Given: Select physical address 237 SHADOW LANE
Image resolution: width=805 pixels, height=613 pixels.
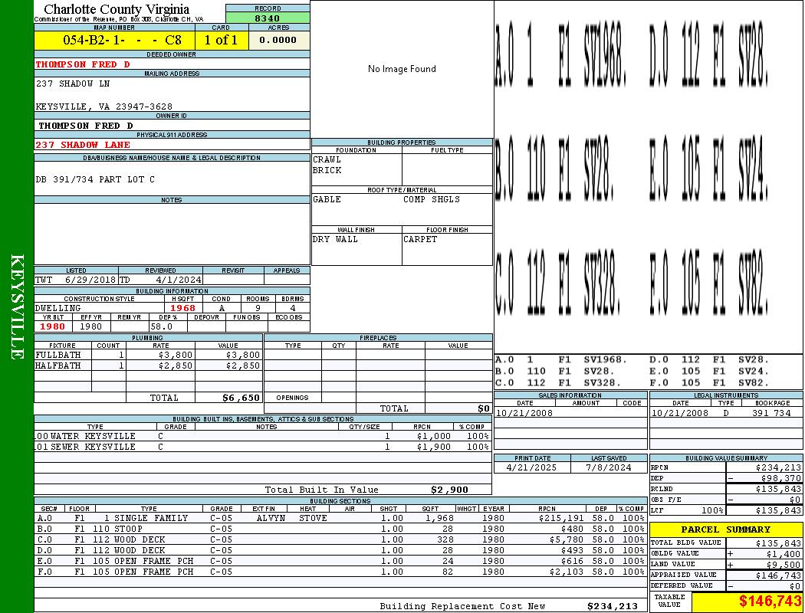Looking at the screenshot, I should [82, 145].
